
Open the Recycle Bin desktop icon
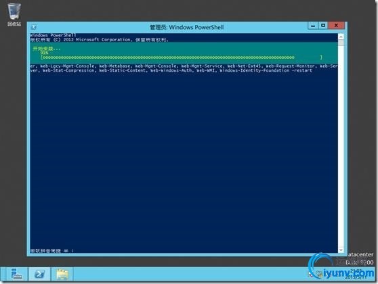click(x=14, y=14)
